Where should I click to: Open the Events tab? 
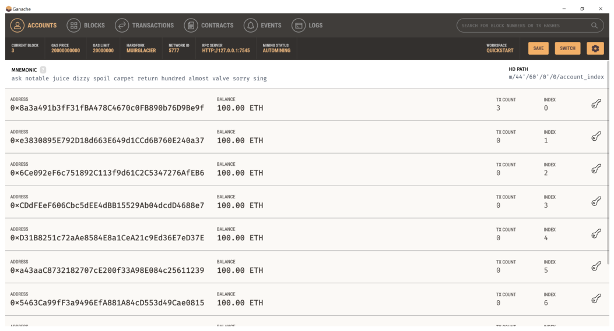click(x=262, y=26)
